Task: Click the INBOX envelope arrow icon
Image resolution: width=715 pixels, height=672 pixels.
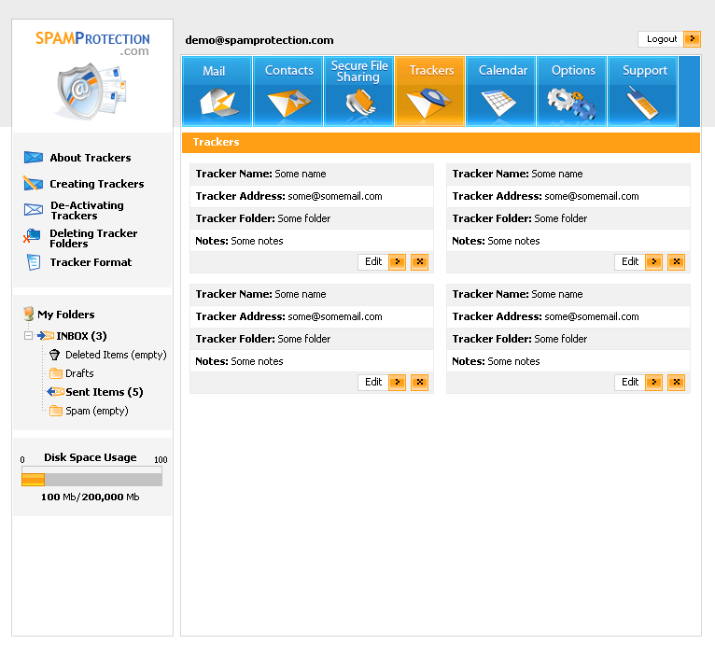Action: (46, 336)
